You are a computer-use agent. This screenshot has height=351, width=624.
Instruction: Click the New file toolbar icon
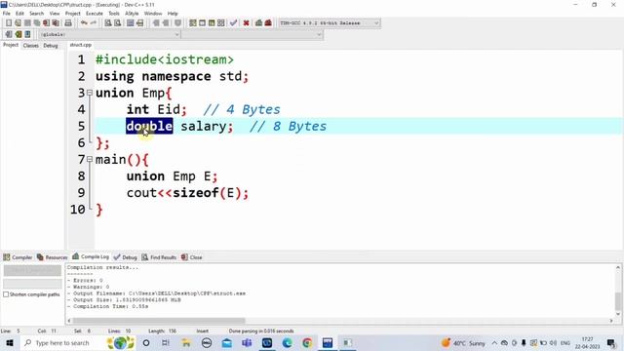(9, 23)
